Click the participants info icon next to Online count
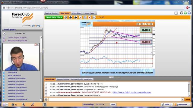This screenshot has height=108, width=193. coord(4,34)
